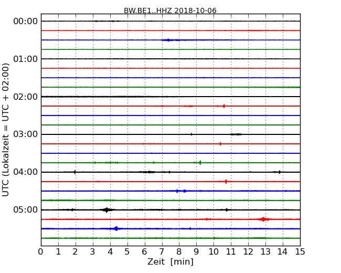341x273 pixels.
Task: Select the 04:00 time label on the left axis
Action: 26,172
